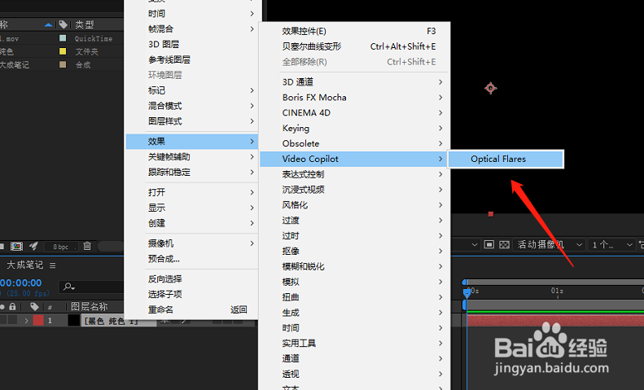Click the timeline search magnifier field
This screenshot has height=390, width=644.
(91, 287)
